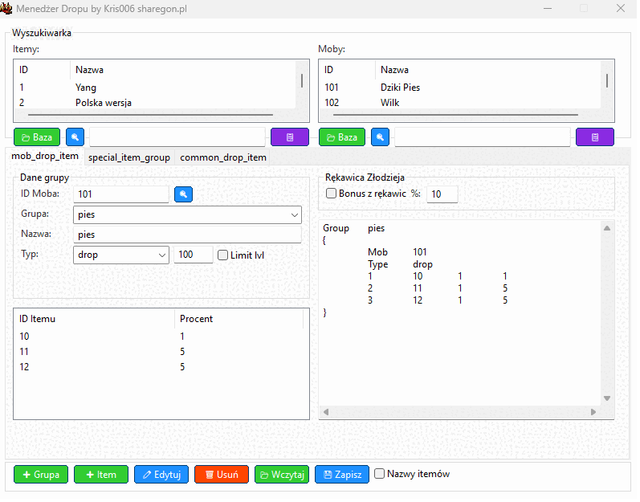Screen dimensions: 640x502
Task: Check the Nazwy itemów option
Action: tap(380, 474)
